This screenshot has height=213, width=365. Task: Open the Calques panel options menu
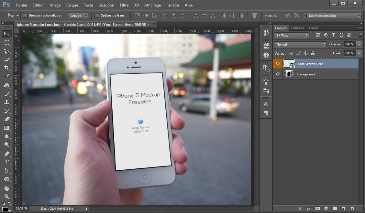tap(359, 28)
